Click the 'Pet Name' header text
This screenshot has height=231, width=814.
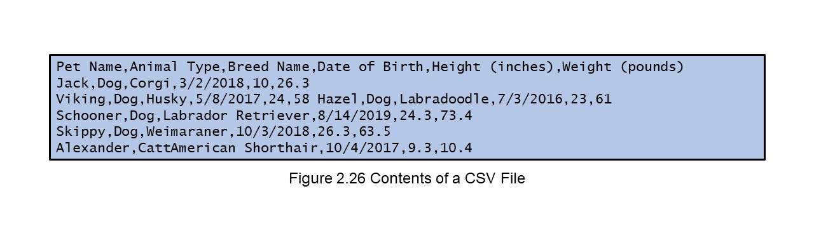(89, 67)
